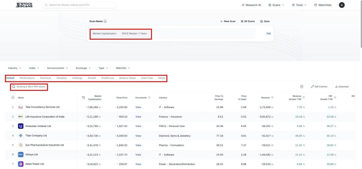The height and width of the screenshot is (169, 362).
Task: Click the Hindustan Unilever logo
Action: (21, 126)
